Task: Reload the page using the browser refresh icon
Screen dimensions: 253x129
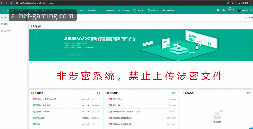Action: click(x=11, y=3)
